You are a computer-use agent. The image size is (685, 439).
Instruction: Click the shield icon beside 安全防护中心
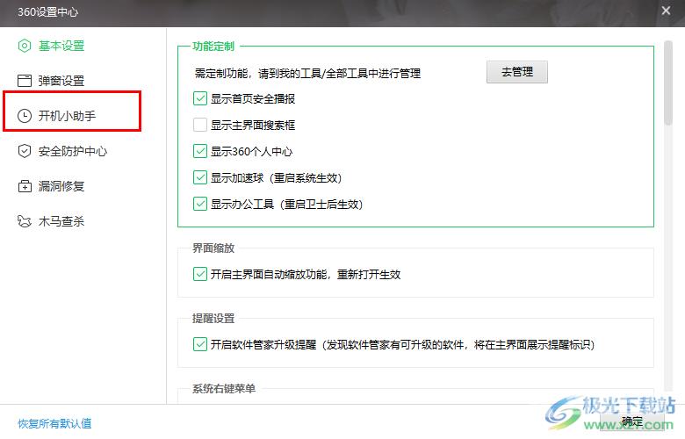point(25,151)
